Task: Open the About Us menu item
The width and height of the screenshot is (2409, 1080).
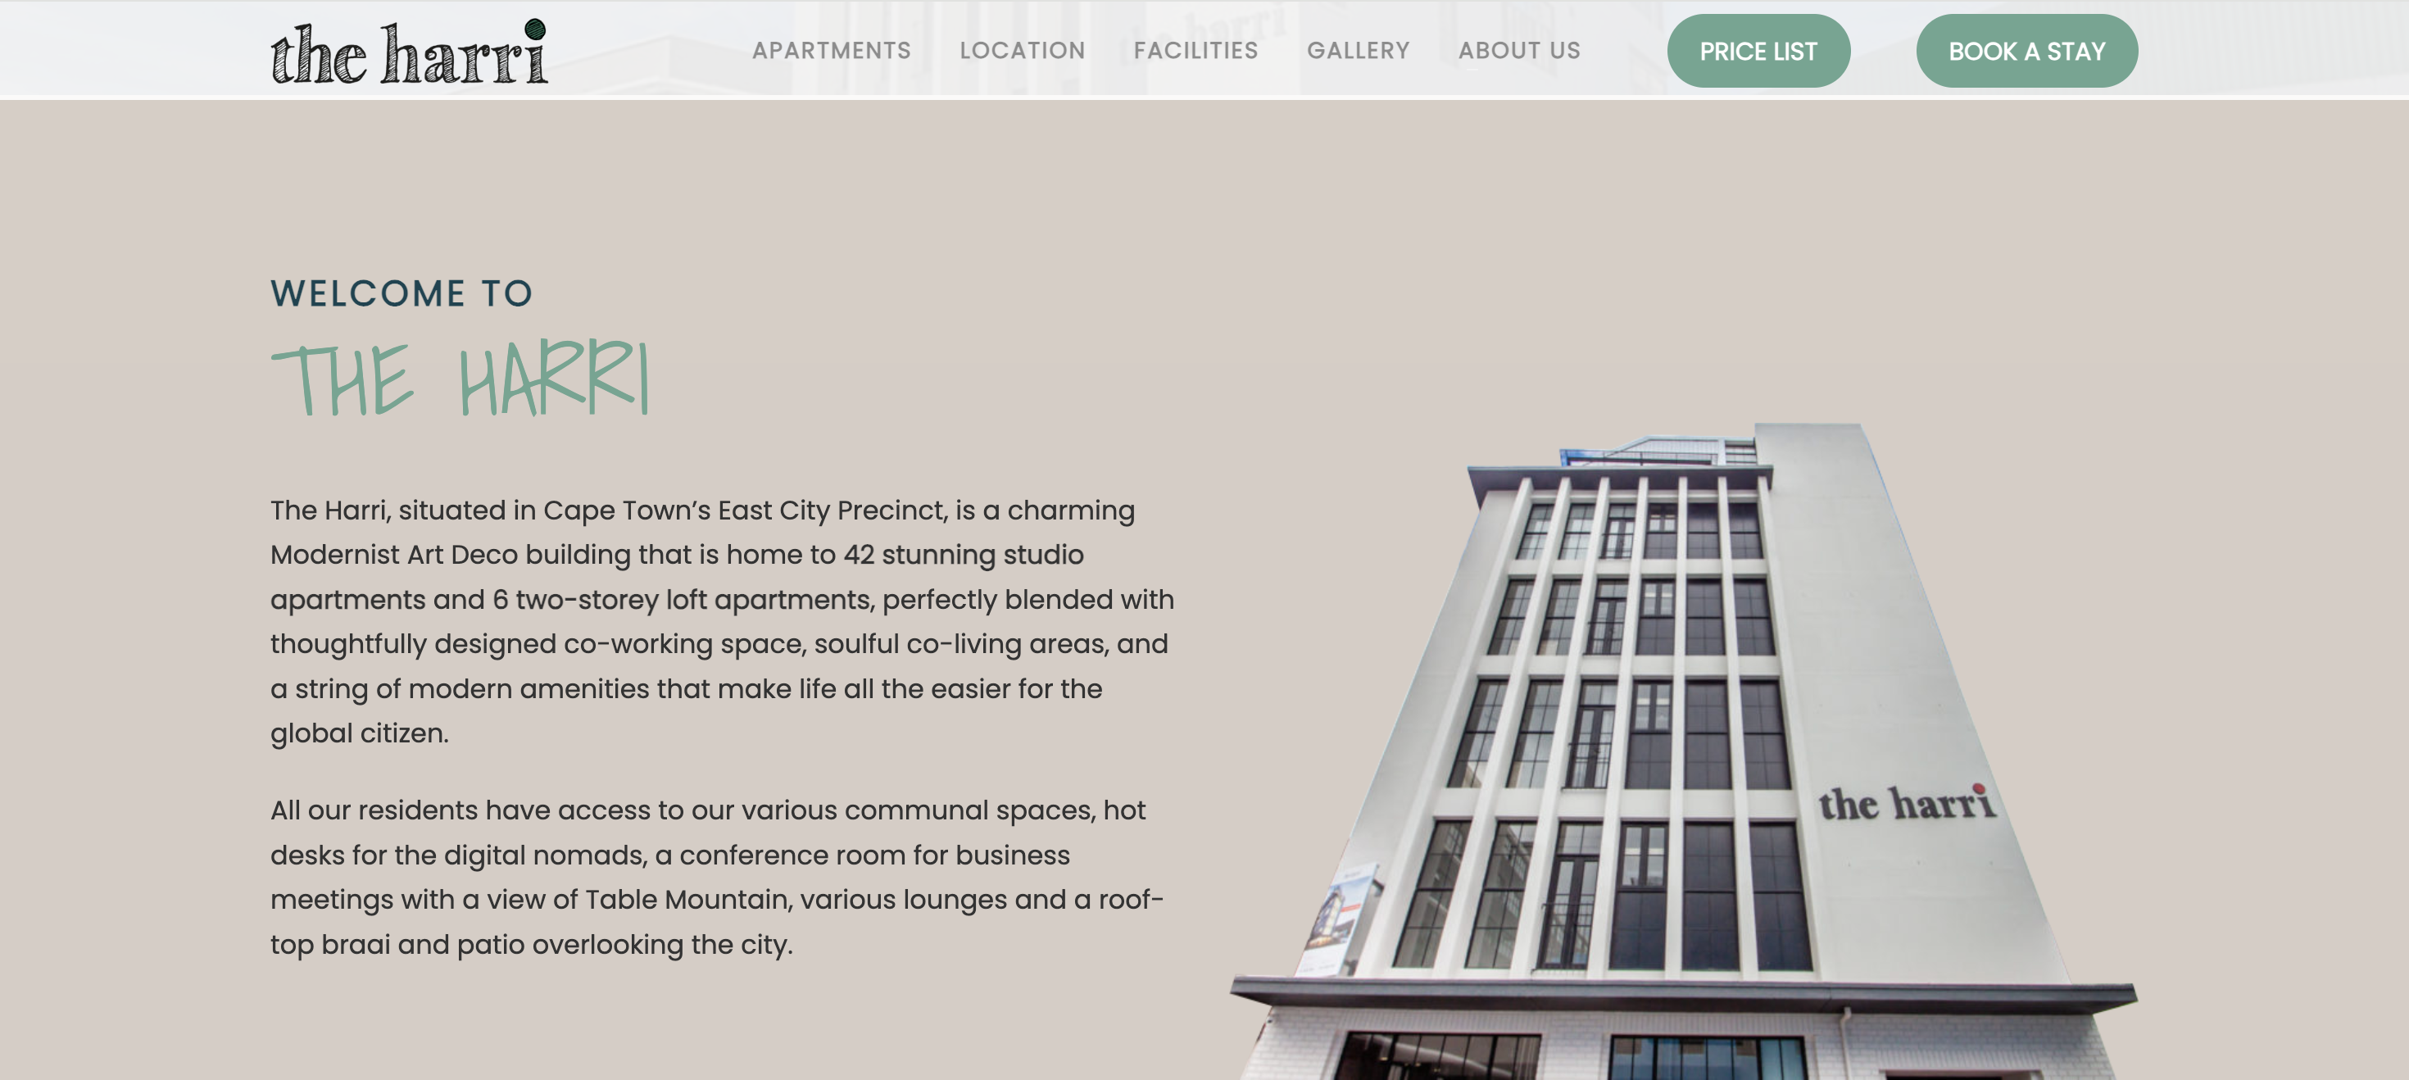Action: coord(1520,51)
